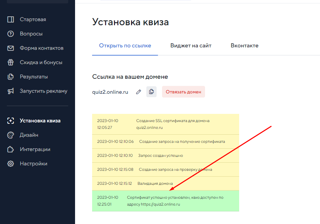Select Скидка и бонусы menu item
Screen dimensions: 320x224
pyautogui.click(x=41, y=62)
